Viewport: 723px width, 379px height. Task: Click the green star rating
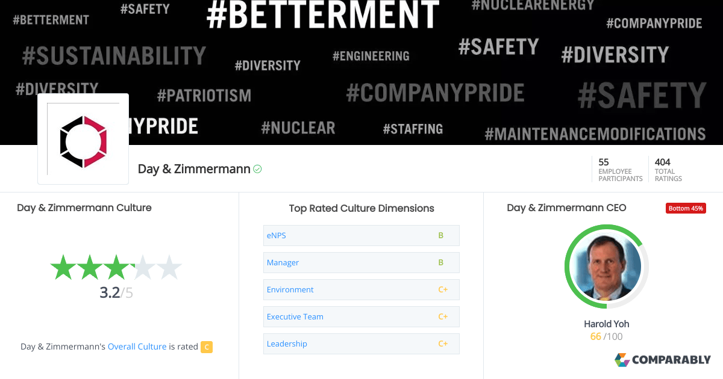point(115,267)
